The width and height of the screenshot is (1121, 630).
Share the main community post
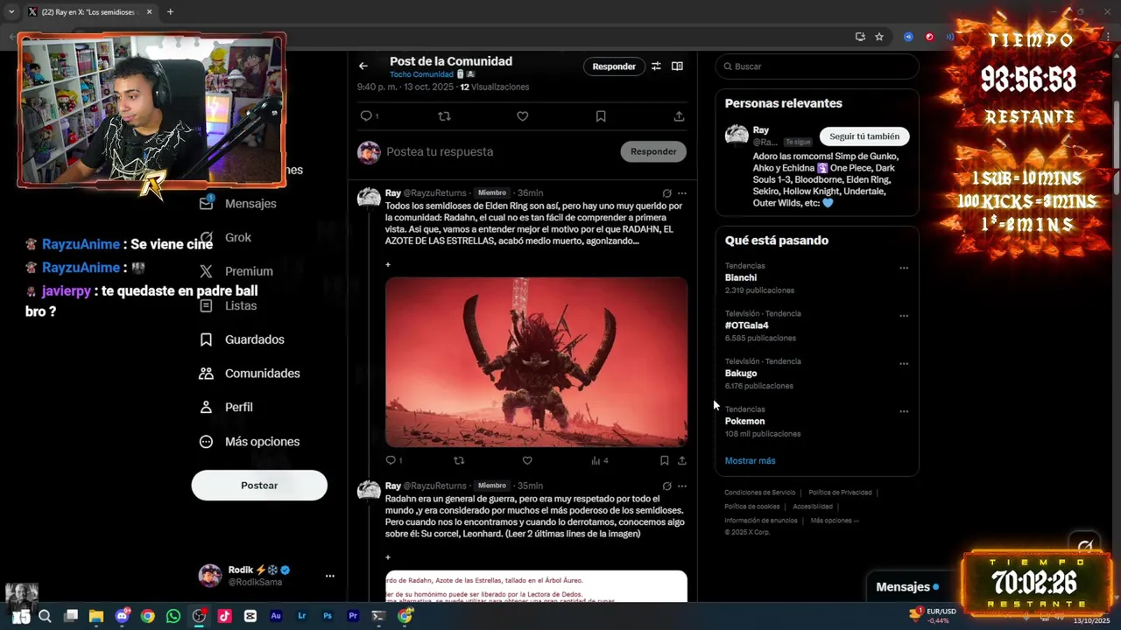[x=679, y=115]
